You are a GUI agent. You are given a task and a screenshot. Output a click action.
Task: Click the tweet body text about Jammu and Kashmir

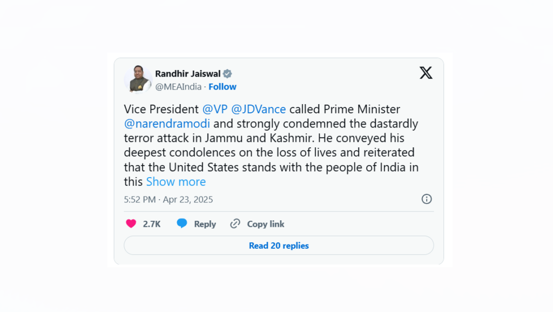[271, 145]
